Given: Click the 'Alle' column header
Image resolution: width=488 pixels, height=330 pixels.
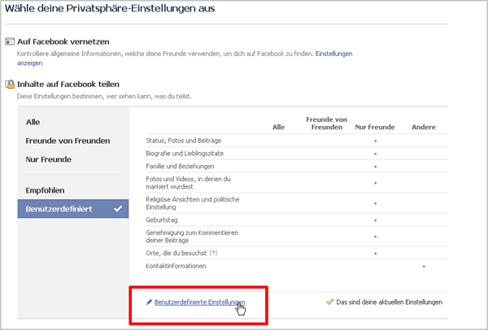Looking at the screenshot, I should pyautogui.click(x=278, y=127).
